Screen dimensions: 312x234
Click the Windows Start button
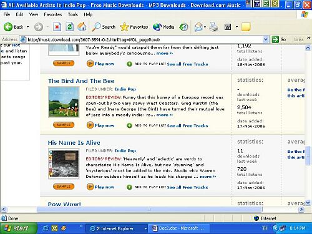19,228
